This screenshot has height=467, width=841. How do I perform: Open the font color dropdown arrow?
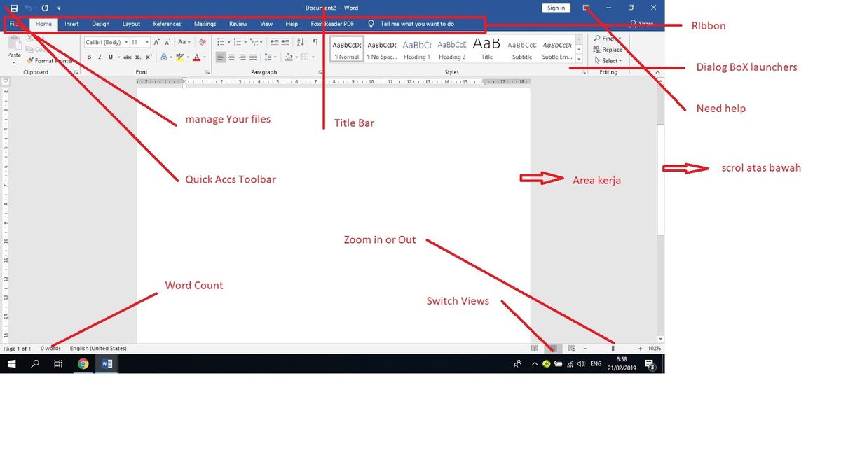click(205, 57)
